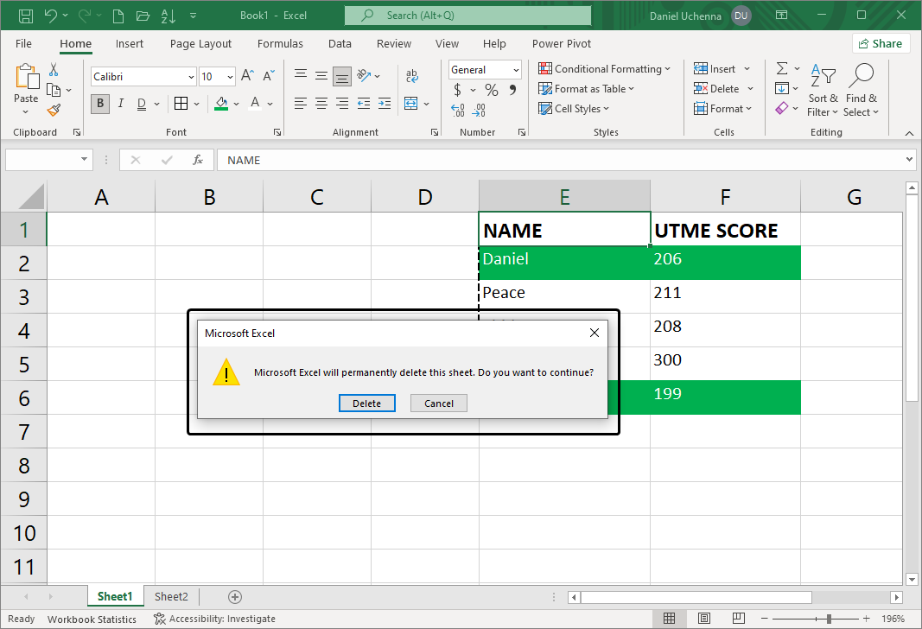Toggle bold formatting in the Font group
The width and height of the screenshot is (922, 629).
coord(99,103)
